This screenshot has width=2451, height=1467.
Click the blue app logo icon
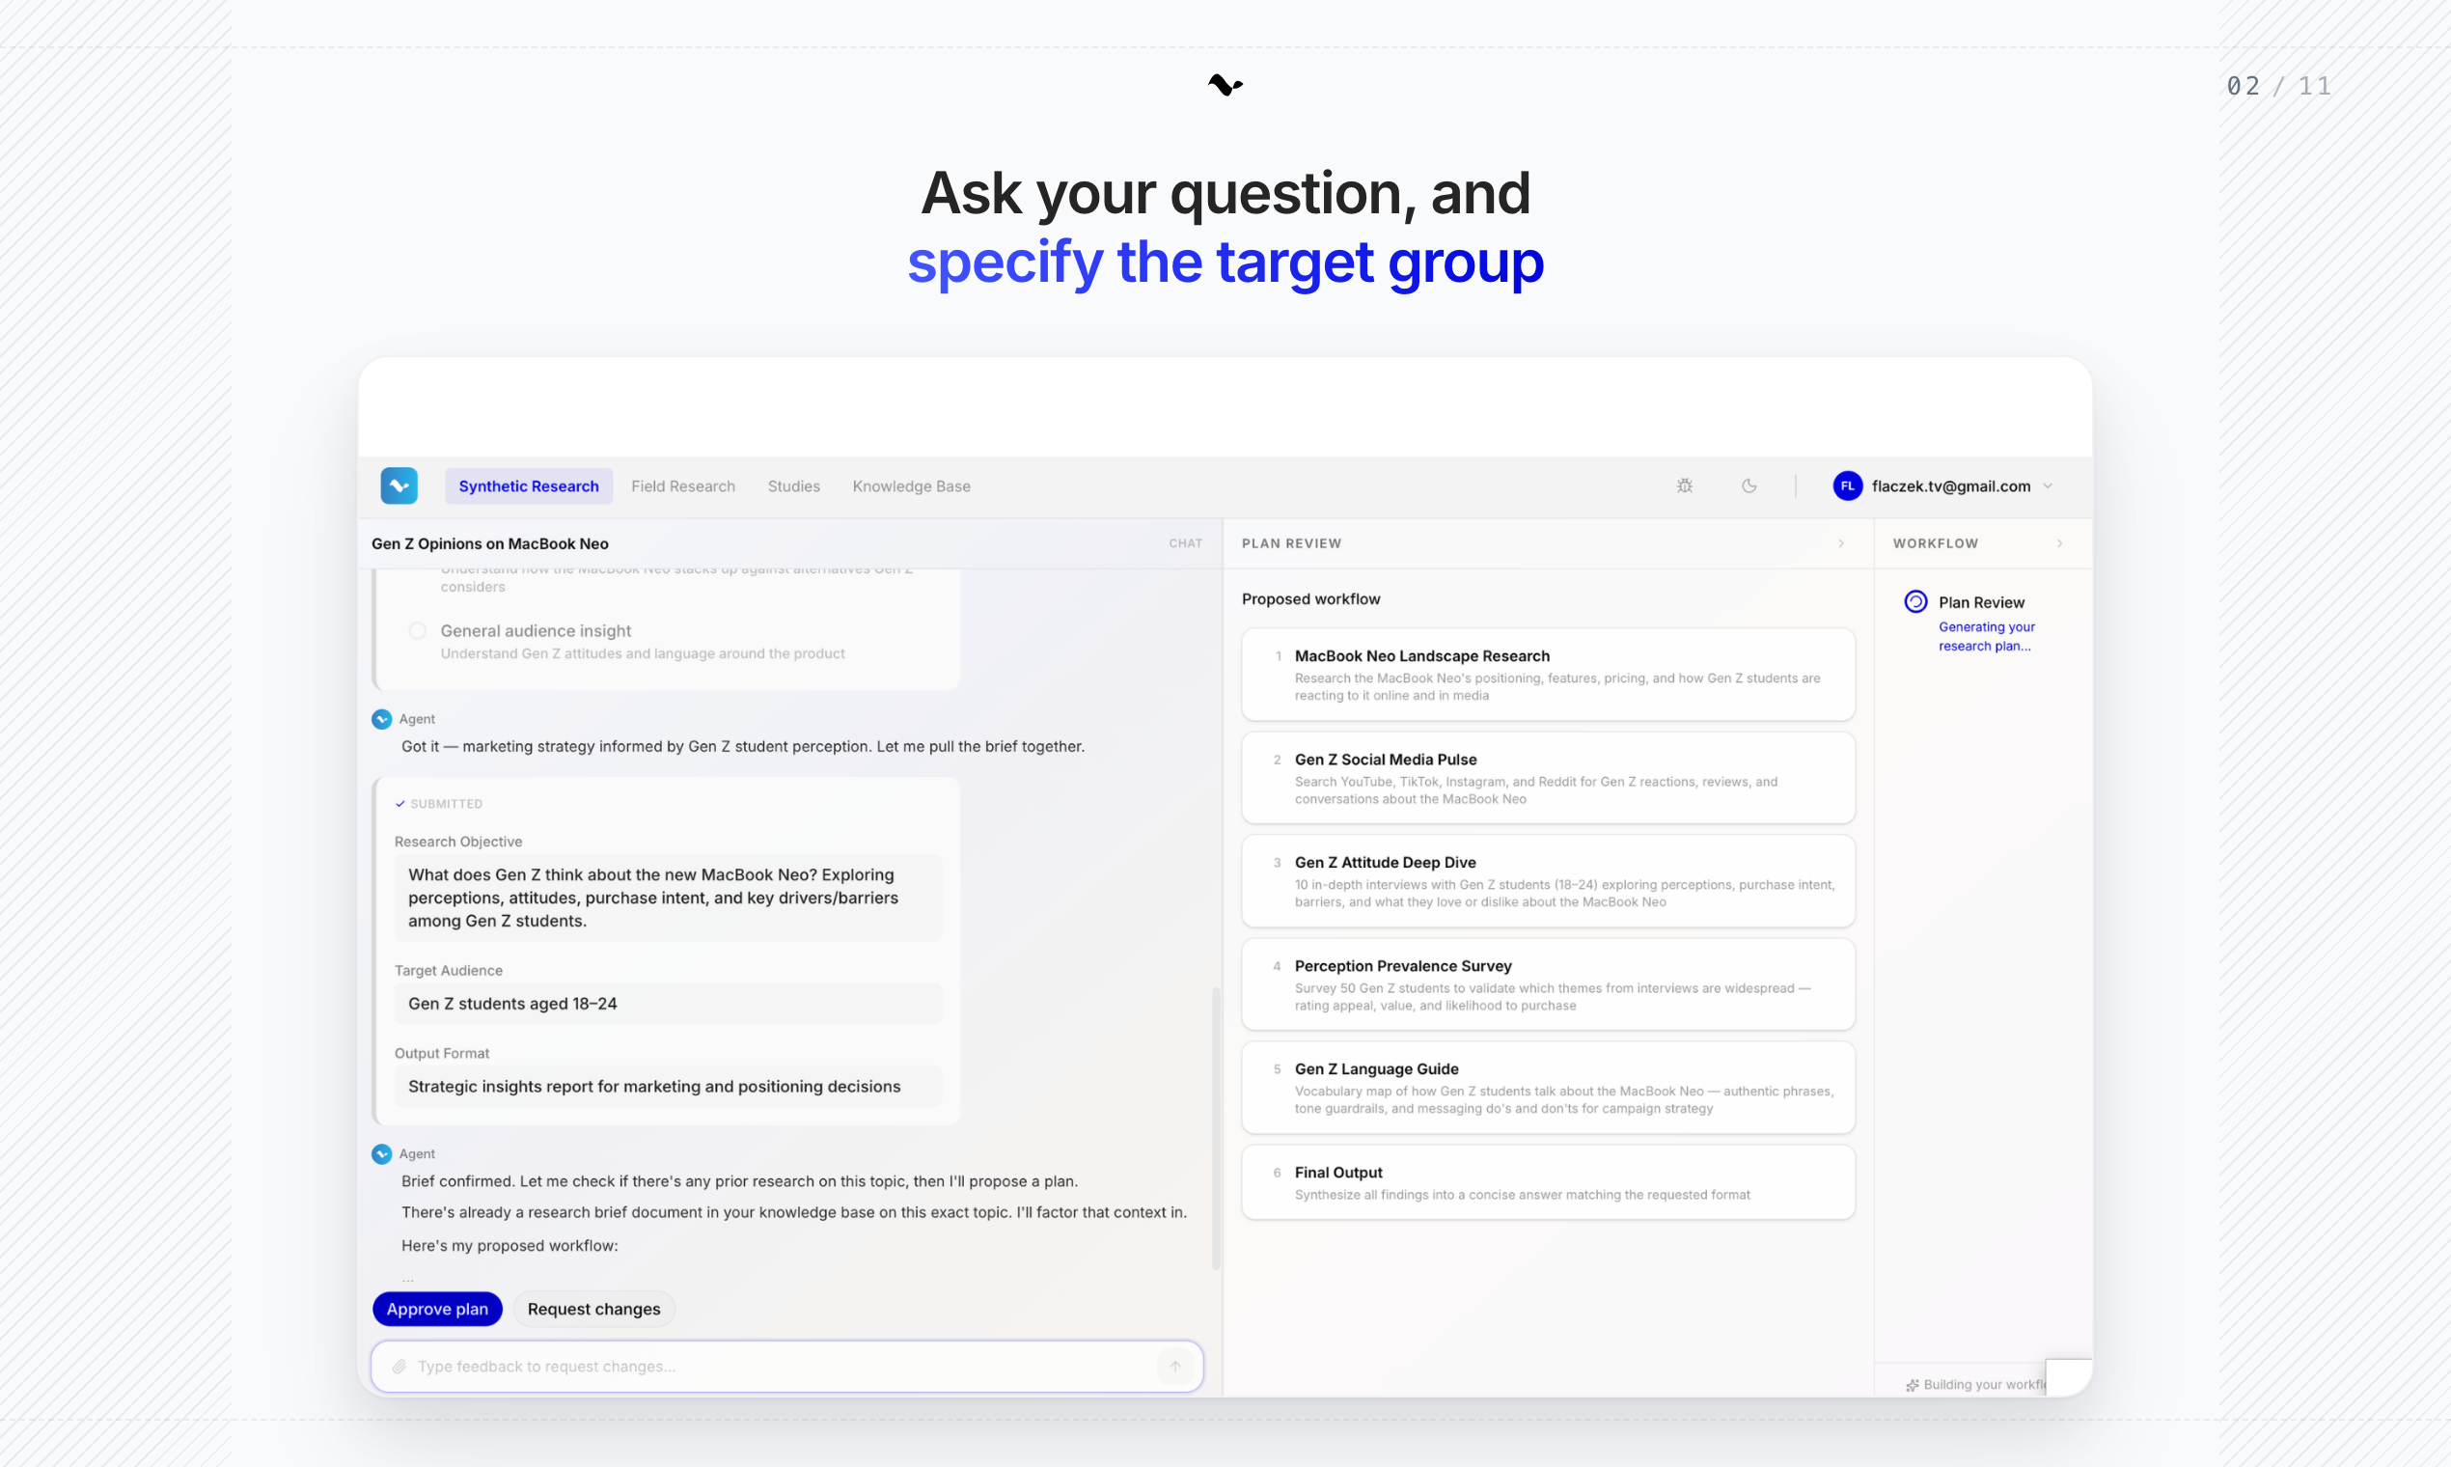coord(399,485)
